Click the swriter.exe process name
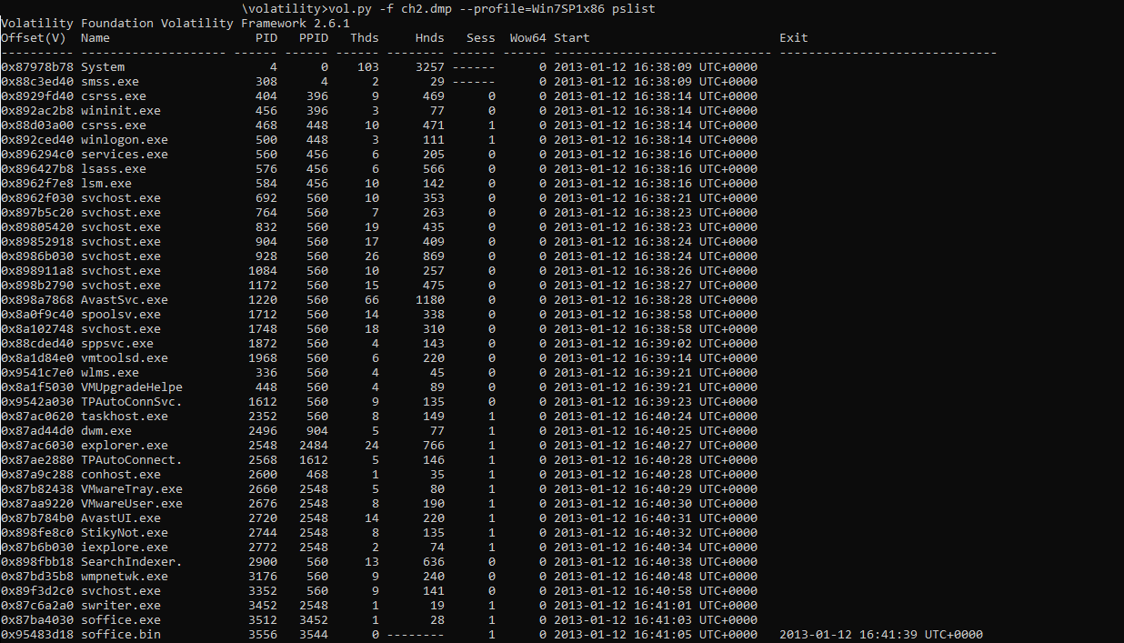 tap(120, 606)
